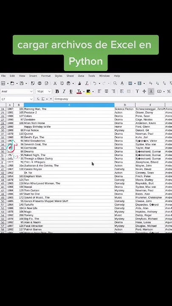
Task: Click the Cut scissors icon
Action: pos(55,83)
